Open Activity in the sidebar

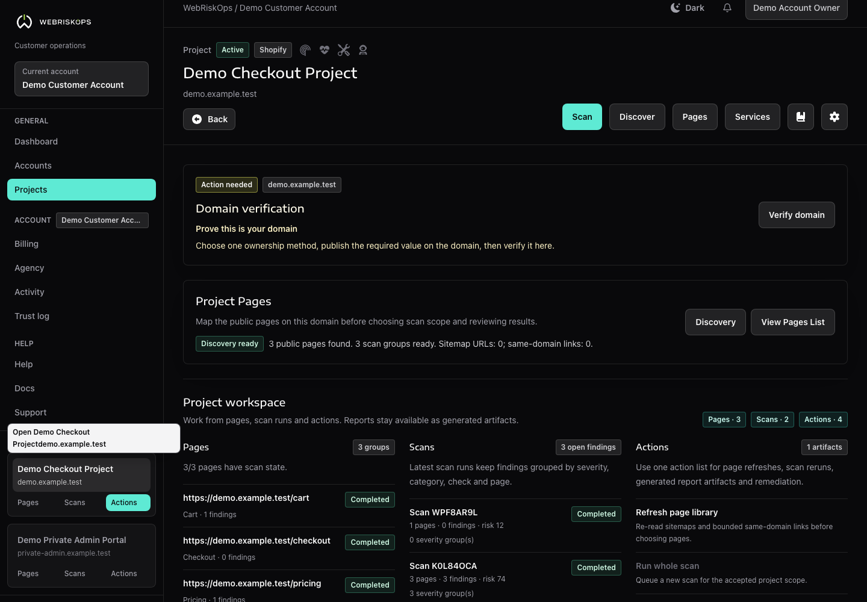[81, 292]
